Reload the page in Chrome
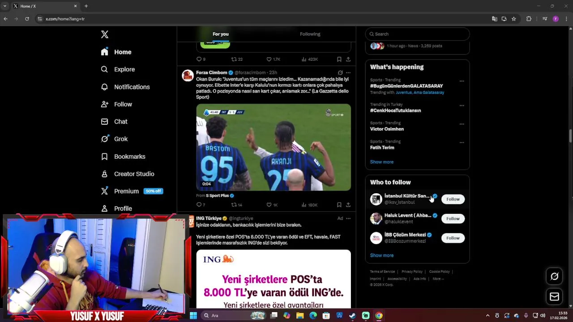The image size is (573, 322). pyautogui.click(x=27, y=19)
